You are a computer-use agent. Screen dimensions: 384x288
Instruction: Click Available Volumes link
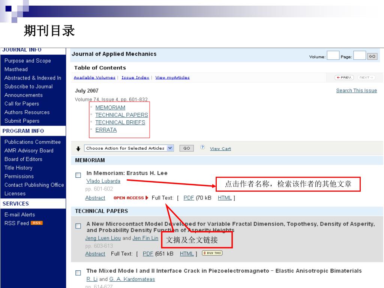[x=94, y=77]
